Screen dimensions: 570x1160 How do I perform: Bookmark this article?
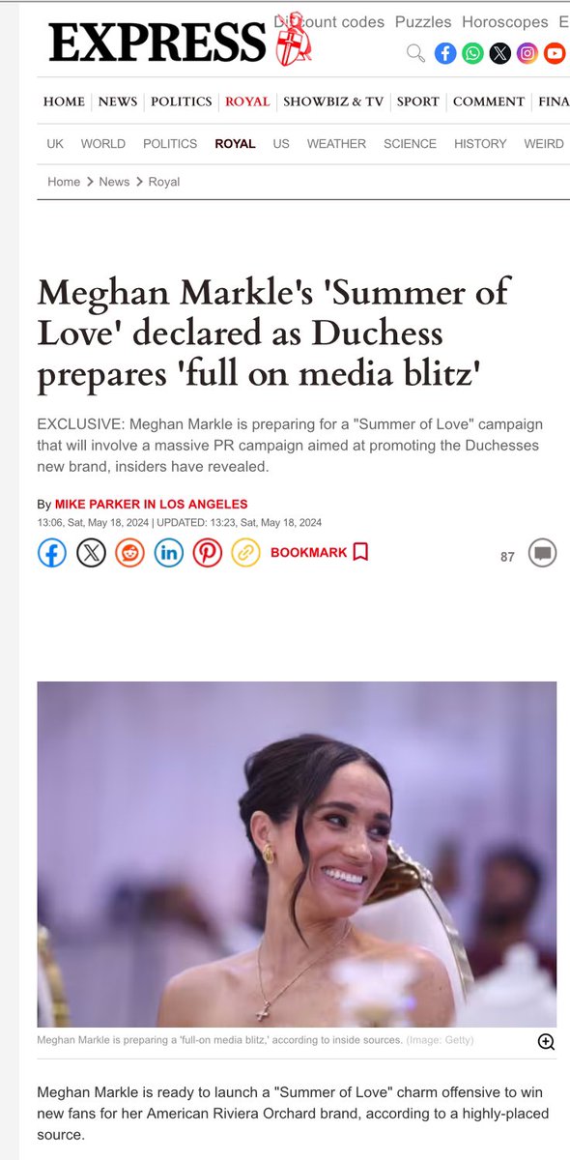pos(320,553)
